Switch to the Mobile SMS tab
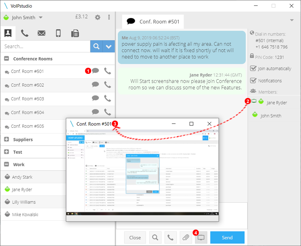 tap(58, 33)
